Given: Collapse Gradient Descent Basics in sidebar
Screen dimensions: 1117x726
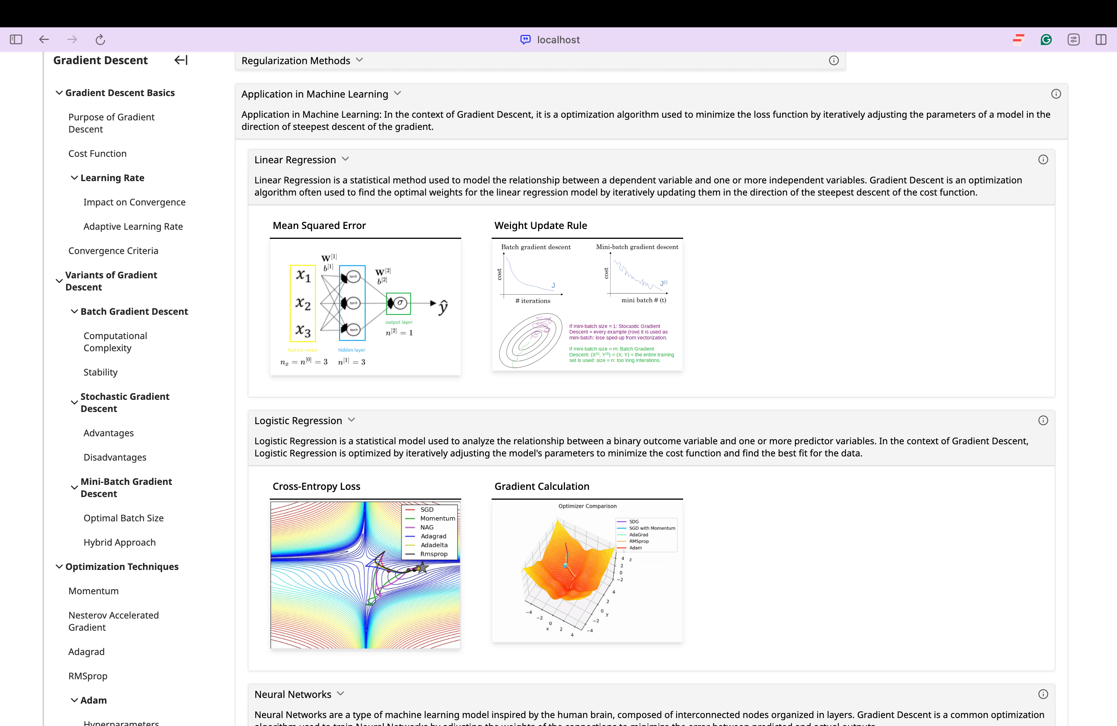Looking at the screenshot, I should (x=59, y=93).
